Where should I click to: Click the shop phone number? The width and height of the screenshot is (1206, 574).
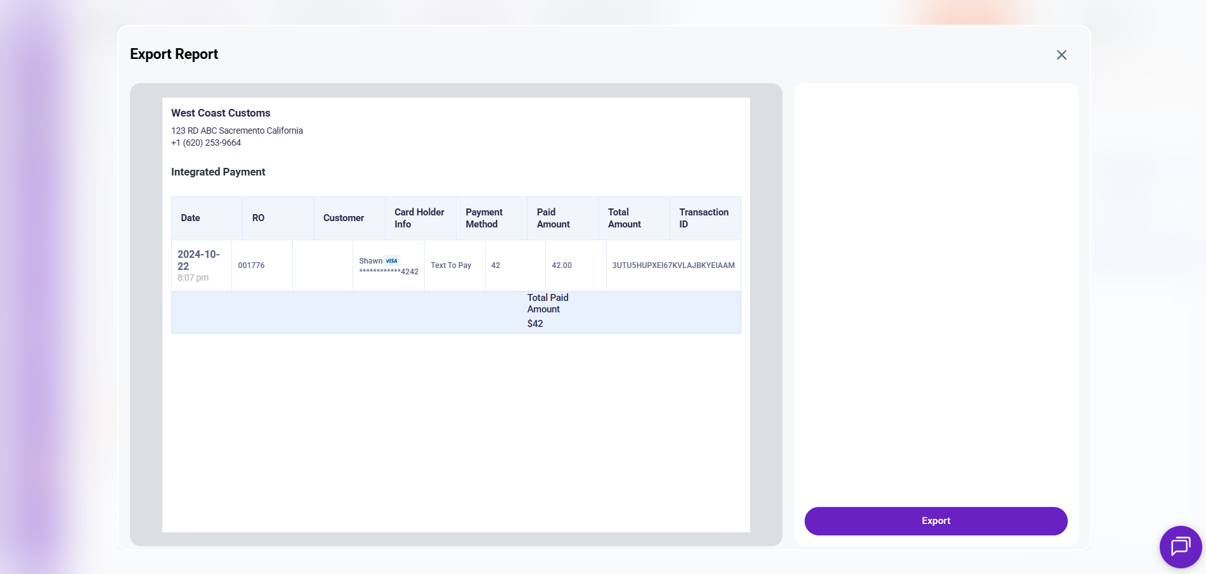[x=206, y=143]
